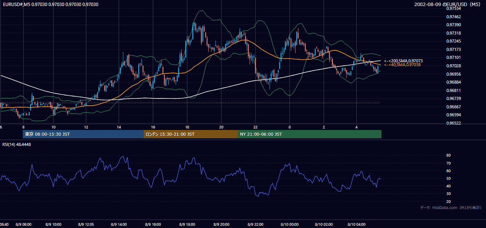
Task: Click RSI scale value 40
Action: coord(448,186)
